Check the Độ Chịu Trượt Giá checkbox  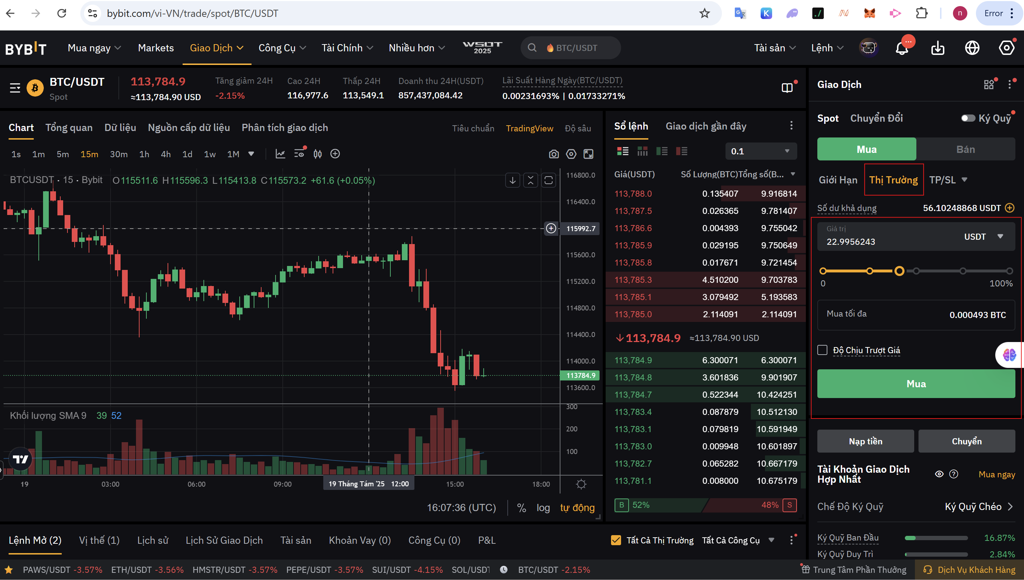click(x=822, y=350)
